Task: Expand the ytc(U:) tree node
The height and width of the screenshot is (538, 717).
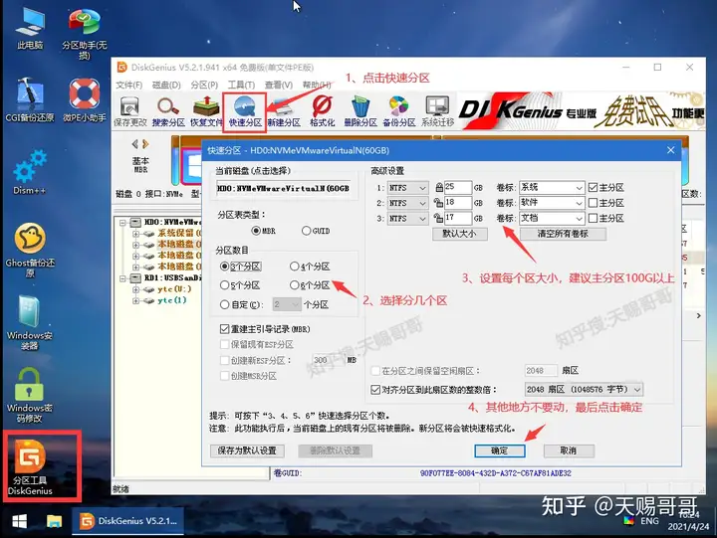Action: [x=135, y=289]
